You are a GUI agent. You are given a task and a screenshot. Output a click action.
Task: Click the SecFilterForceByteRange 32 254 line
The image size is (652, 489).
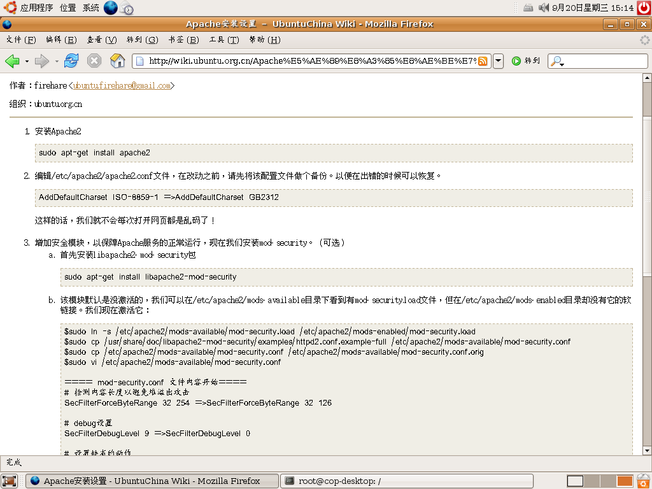(198, 403)
